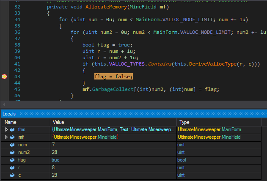Click VALLOC_NODE_LIMIT on line 36
Image resolution: width=267 pixels, height=181 pixels.
tap(205, 32)
